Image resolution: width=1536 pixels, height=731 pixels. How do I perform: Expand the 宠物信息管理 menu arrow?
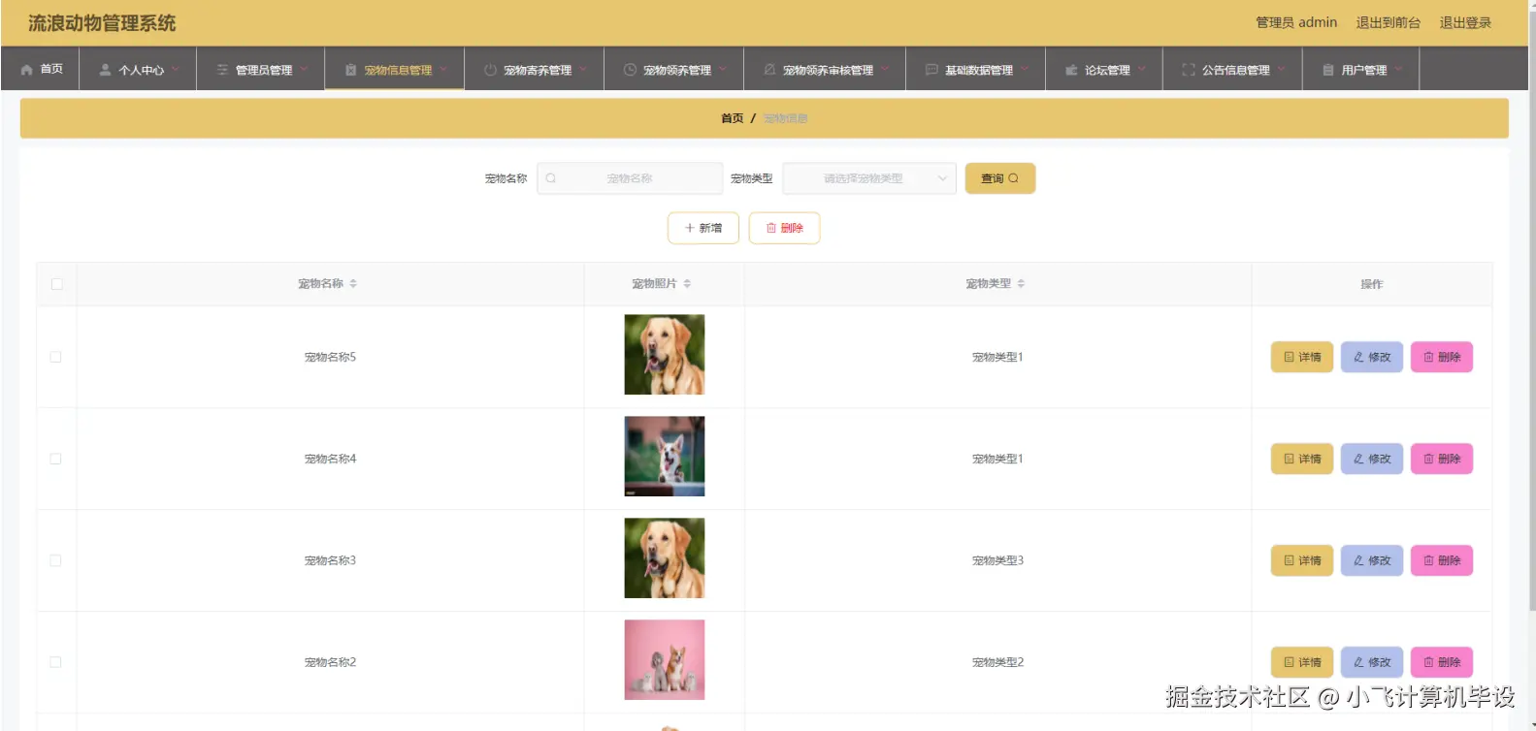pyautogui.click(x=443, y=70)
